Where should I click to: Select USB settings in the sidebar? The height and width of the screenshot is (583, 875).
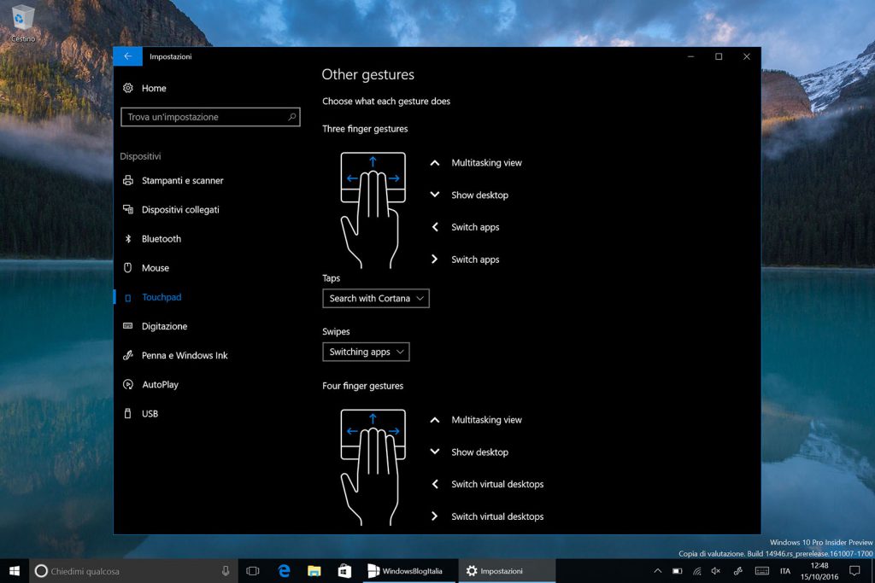click(x=150, y=413)
